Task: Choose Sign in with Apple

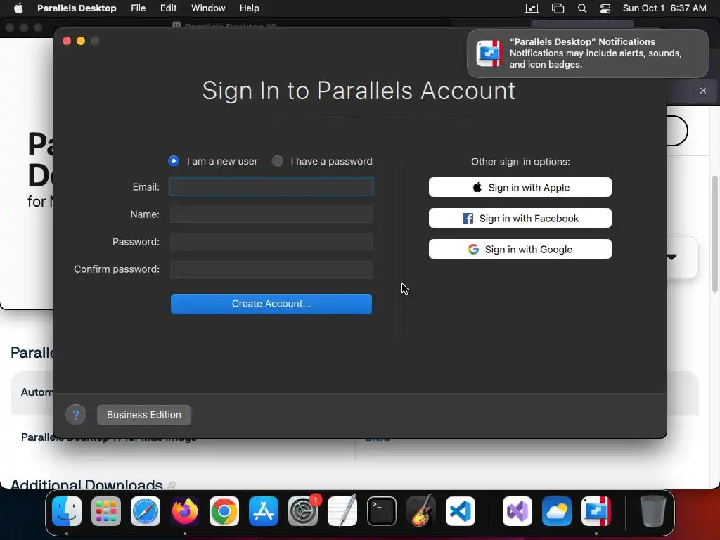Action: (x=520, y=187)
